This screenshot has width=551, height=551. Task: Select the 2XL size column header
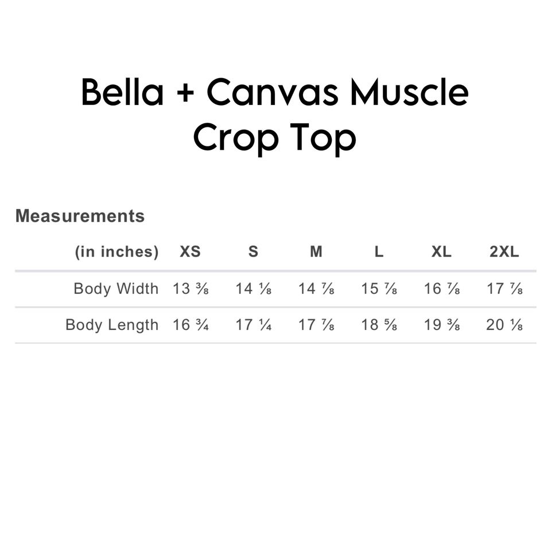pyautogui.click(x=504, y=252)
